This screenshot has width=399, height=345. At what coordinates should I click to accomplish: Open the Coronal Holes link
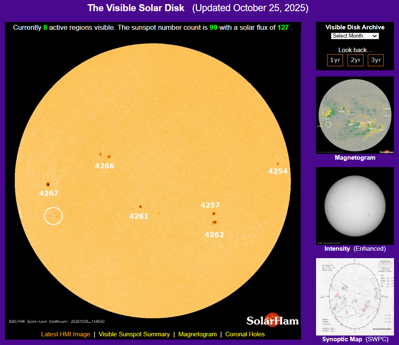(x=245, y=334)
